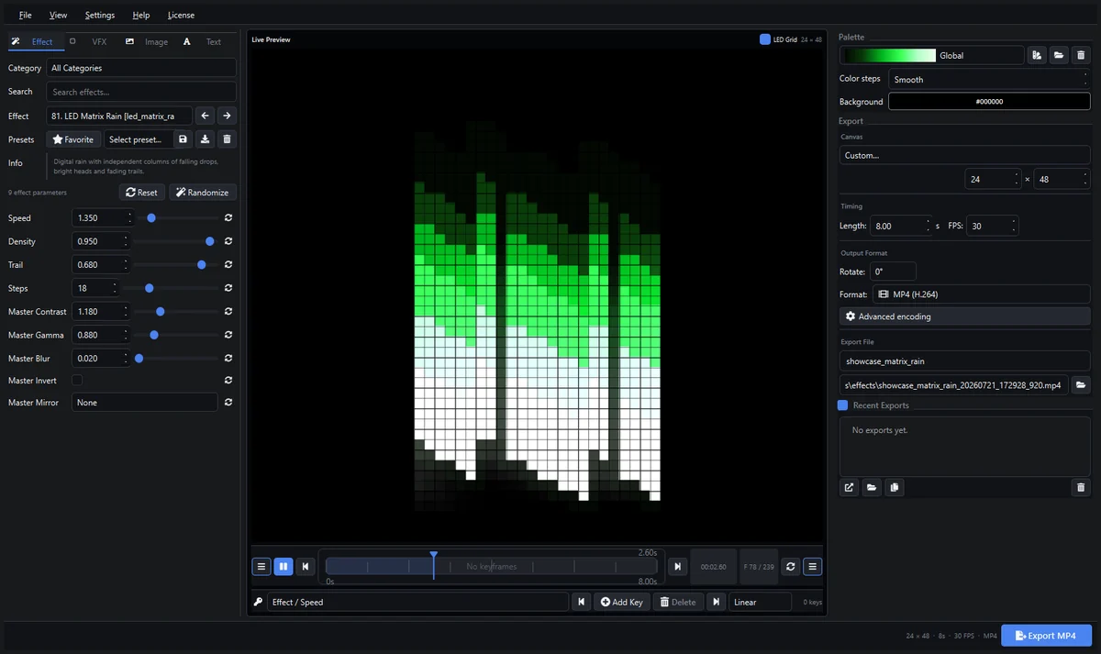Browse export file folder icon

[x=1081, y=385]
